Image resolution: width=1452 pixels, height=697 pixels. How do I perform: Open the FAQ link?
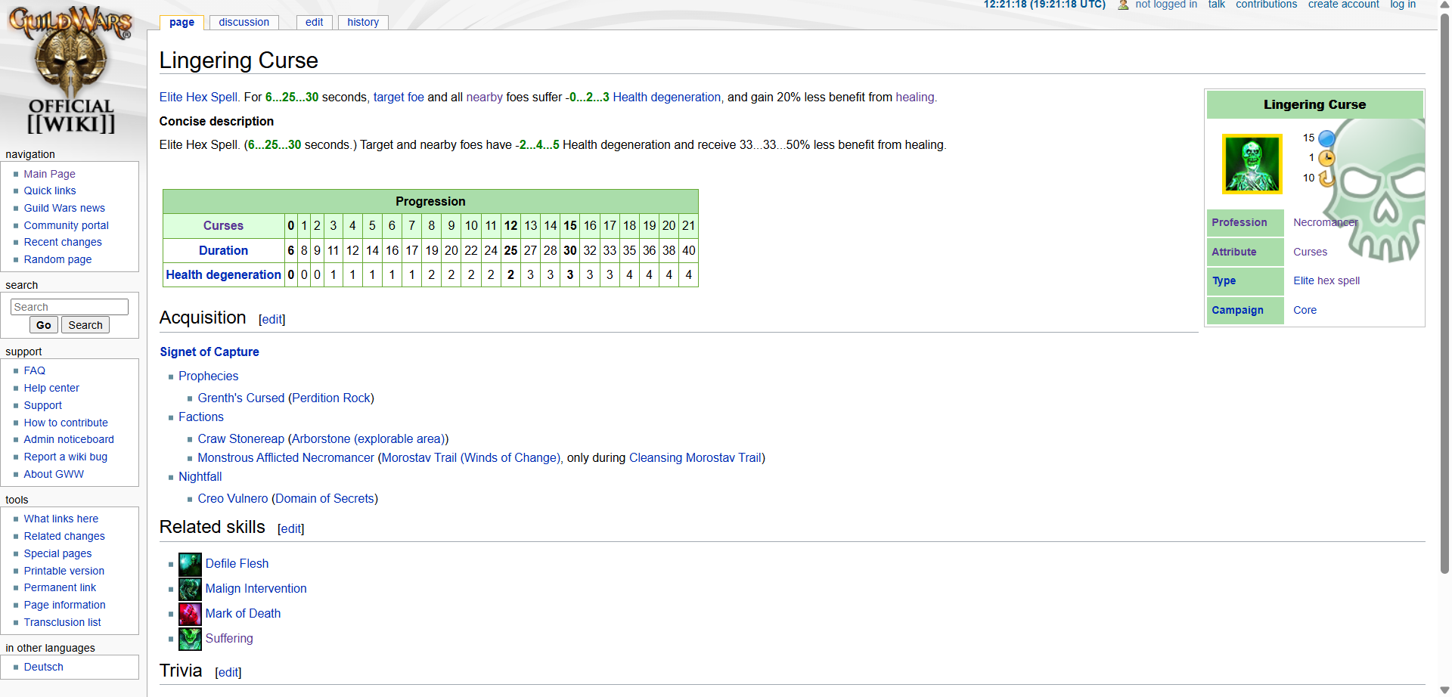tap(34, 370)
